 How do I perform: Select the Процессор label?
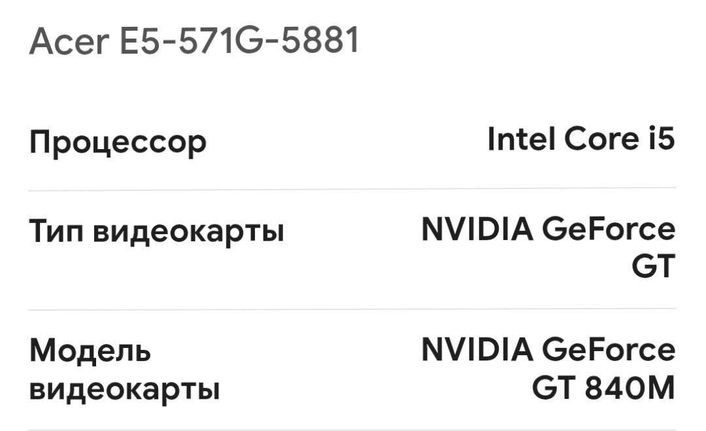[x=118, y=142]
